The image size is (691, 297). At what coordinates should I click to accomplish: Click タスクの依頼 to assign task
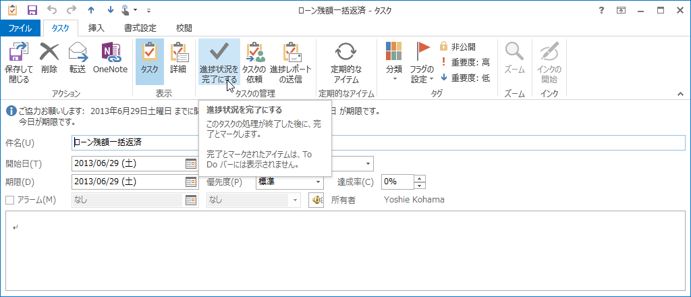pyautogui.click(x=254, y=62)
